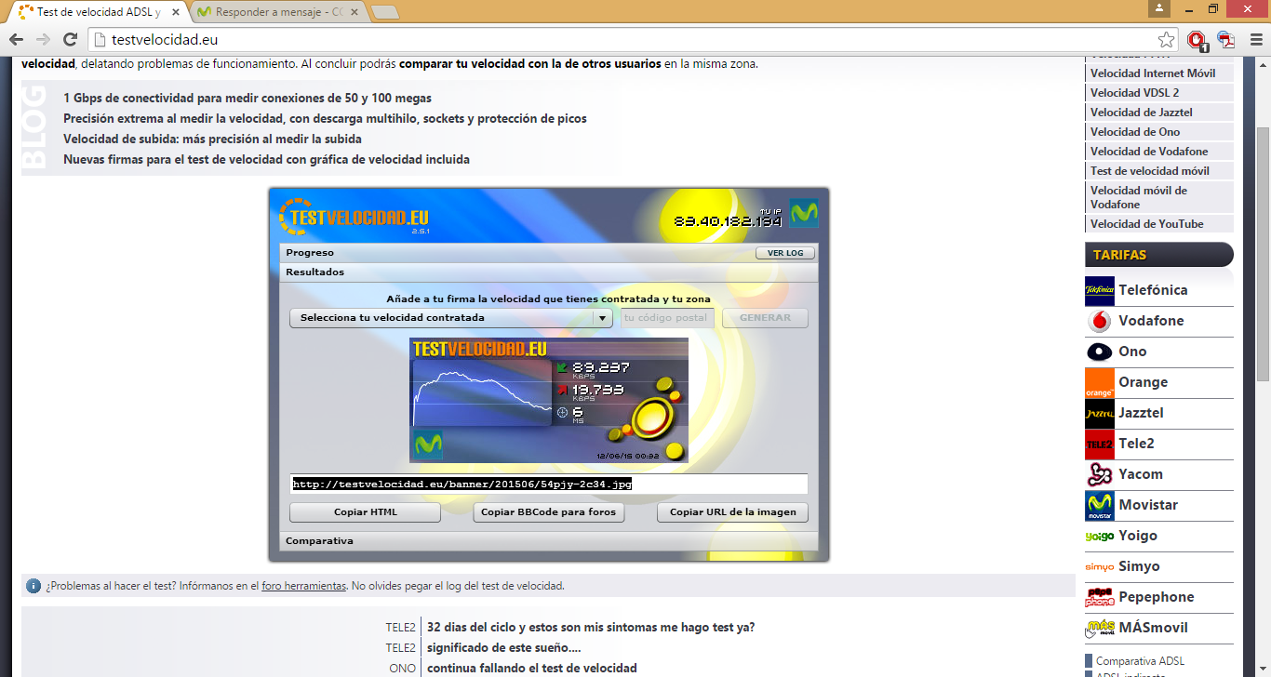Click the red ad-blocker extension icon

pyautogui.click(x=1197, y=40)
